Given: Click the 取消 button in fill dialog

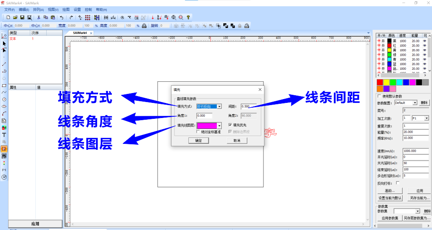Looking at the screenshot, I should tap(237, 140).
